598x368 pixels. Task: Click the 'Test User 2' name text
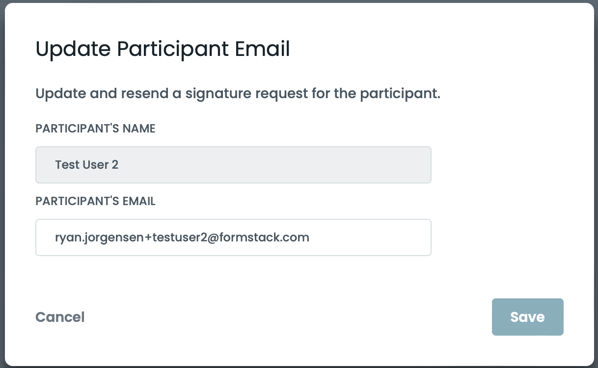click(x=87, y=165)
